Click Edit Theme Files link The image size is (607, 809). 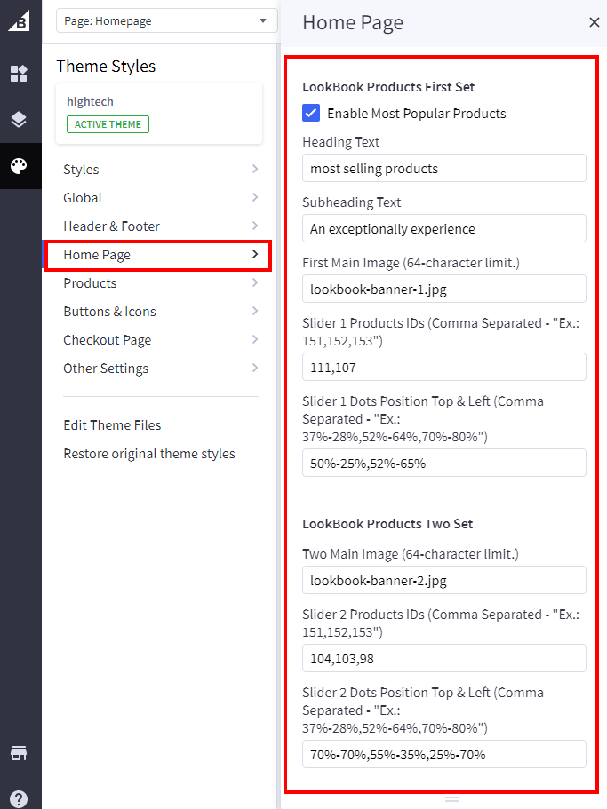point(112,425)
